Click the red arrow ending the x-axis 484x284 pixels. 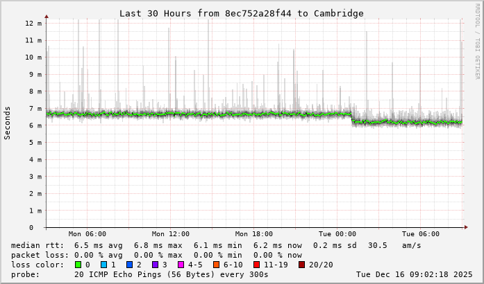pyautogui.click(x=465, y=227)
